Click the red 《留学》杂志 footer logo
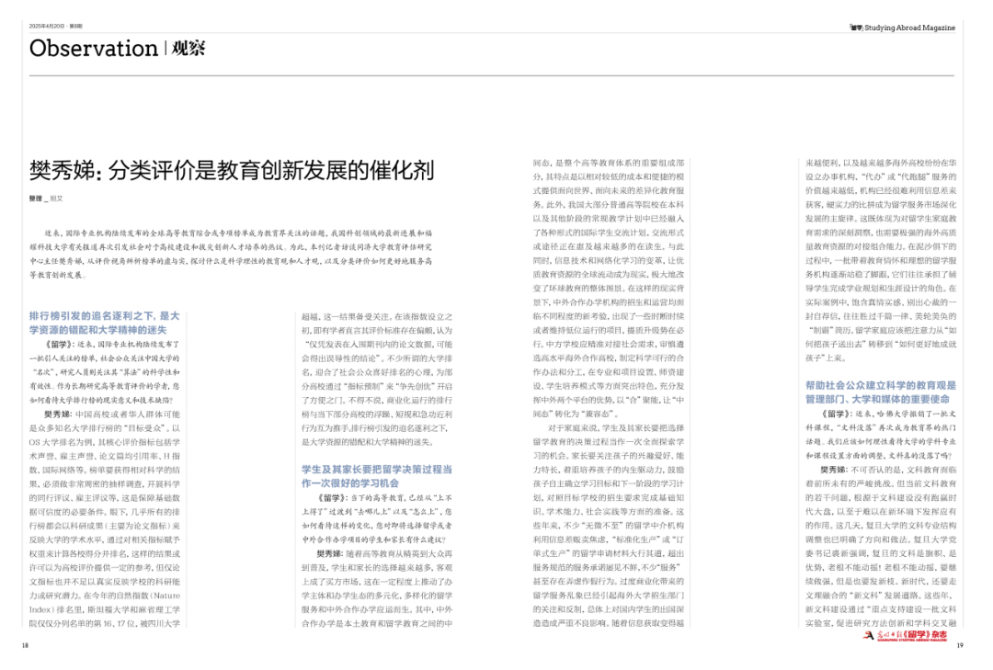The height and width of the screenshot is (670, 993). pyautogui.click(x=906, y=635)
